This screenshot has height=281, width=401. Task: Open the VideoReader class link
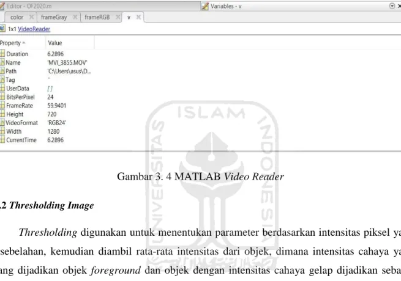click(x=34, y=29)
